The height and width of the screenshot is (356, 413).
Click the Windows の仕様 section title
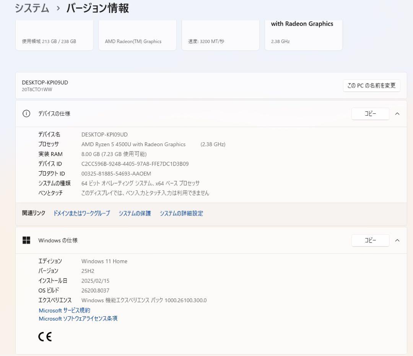click(x=58, y=240)
